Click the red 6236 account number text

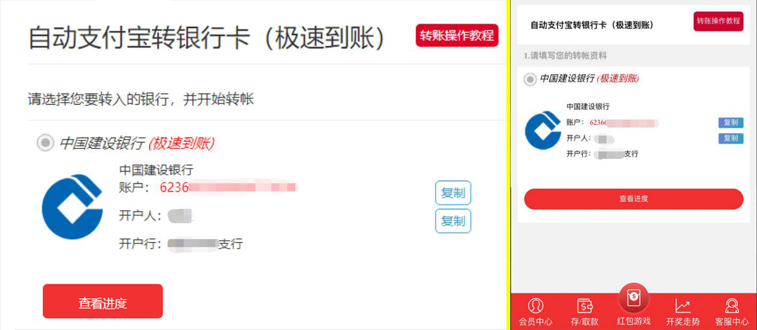coord(174,188)
